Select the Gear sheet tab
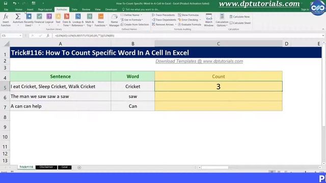This screenshot has height=183, width=326. (x=65, y=167)
